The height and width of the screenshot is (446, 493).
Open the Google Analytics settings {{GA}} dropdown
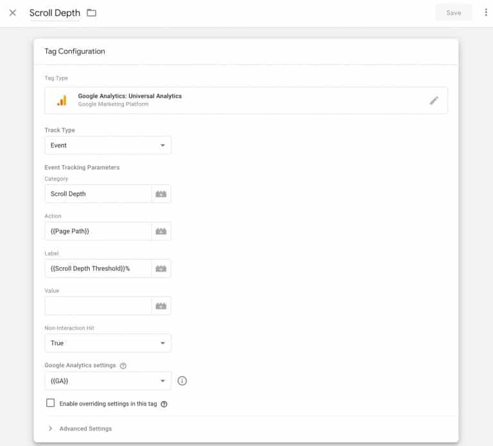[x=108, y=381]
